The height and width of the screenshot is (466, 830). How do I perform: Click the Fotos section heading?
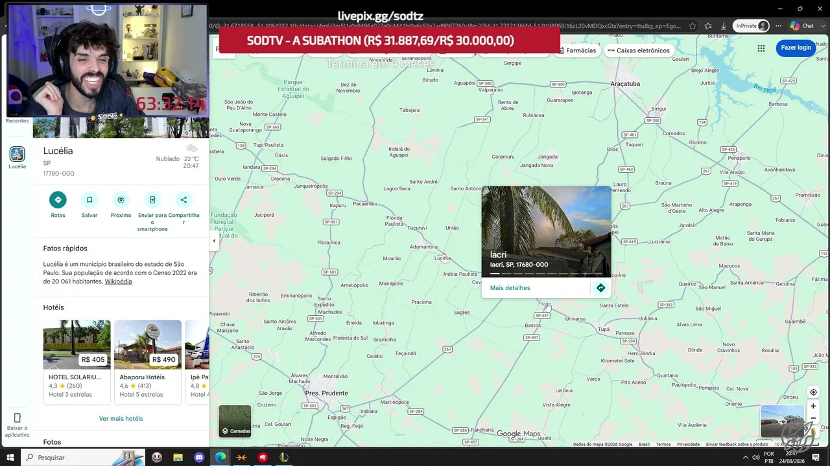point(53,443)
